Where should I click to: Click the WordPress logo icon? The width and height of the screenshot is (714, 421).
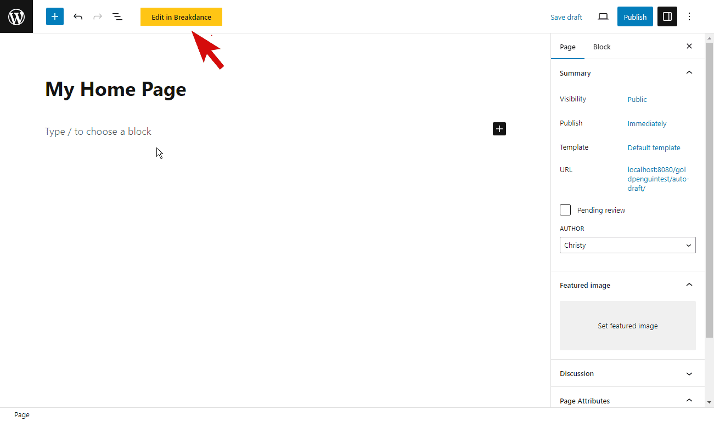[x=16, y=16]
